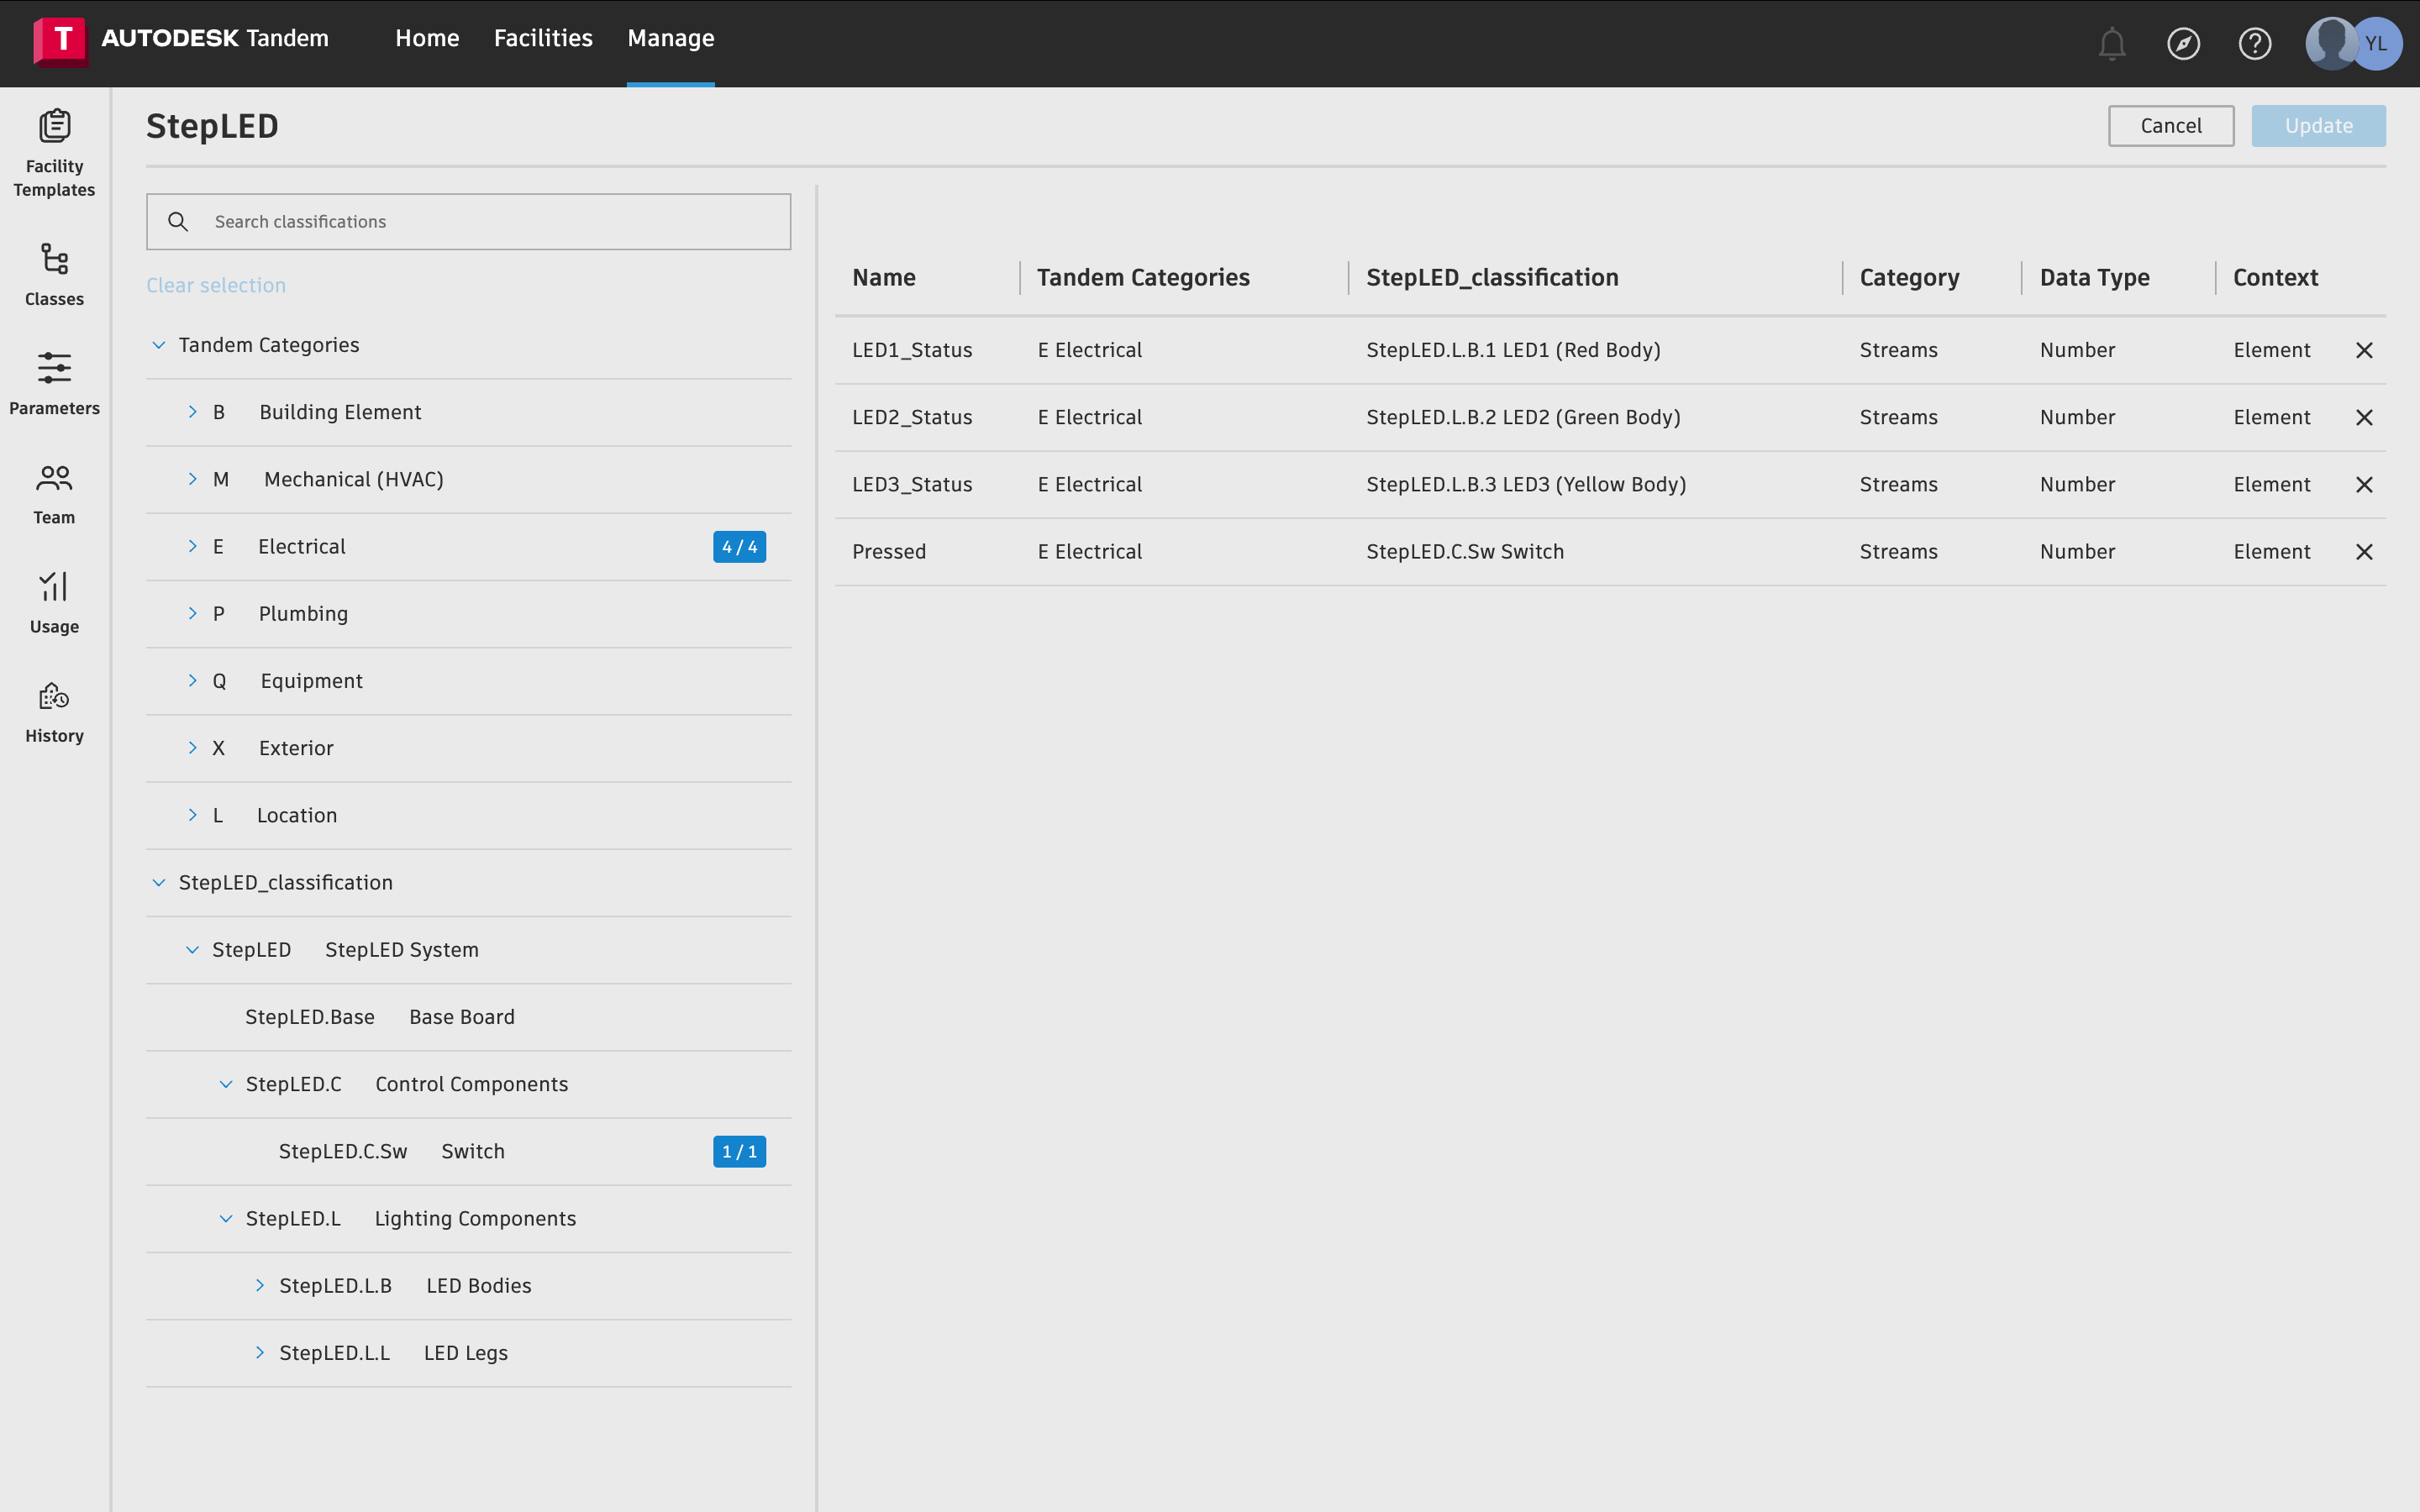The image size is (2420, 1512).
Task: Click the Clear selection link
Action: pyautogui.click(x=216, y=285)
